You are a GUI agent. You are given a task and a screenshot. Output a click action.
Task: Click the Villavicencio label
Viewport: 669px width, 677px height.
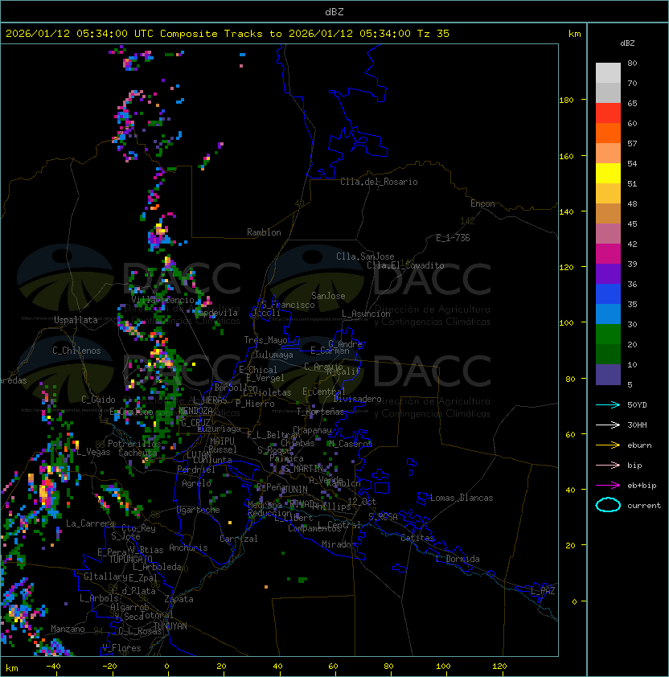point(162,300)
